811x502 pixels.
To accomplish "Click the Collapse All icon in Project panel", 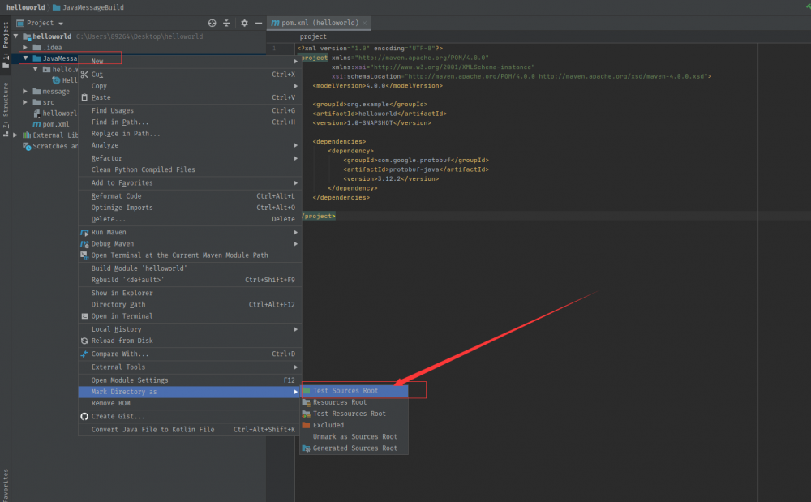I will [227, 23].
